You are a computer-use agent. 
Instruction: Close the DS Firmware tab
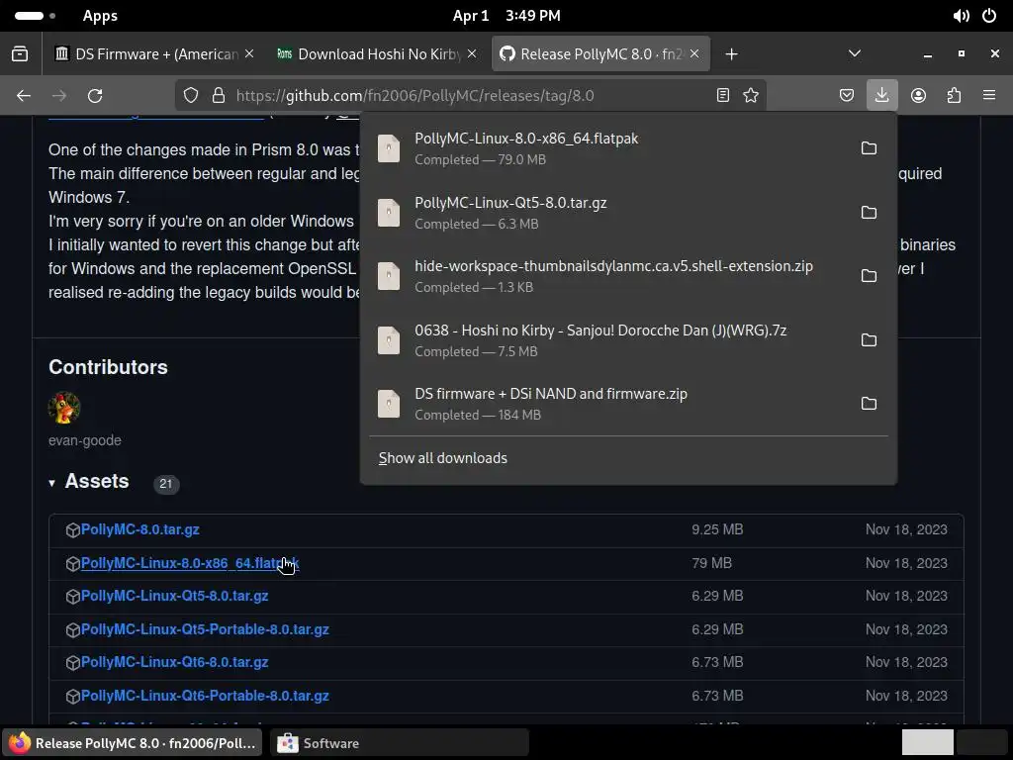pyautogui.click(x=248, y=54)
